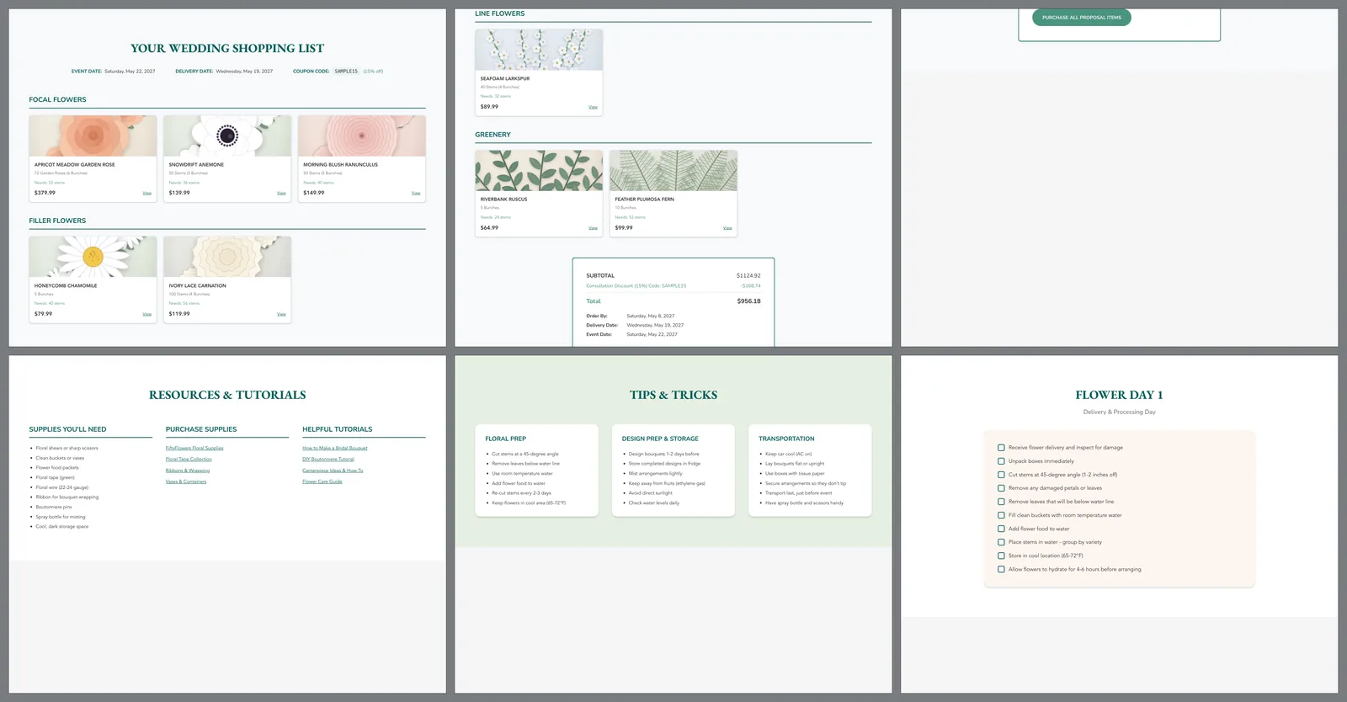This screenshot has width=1347, height=702.
Task: Click View link on Seafoam Larkspur card
Action: click(593, 107)
